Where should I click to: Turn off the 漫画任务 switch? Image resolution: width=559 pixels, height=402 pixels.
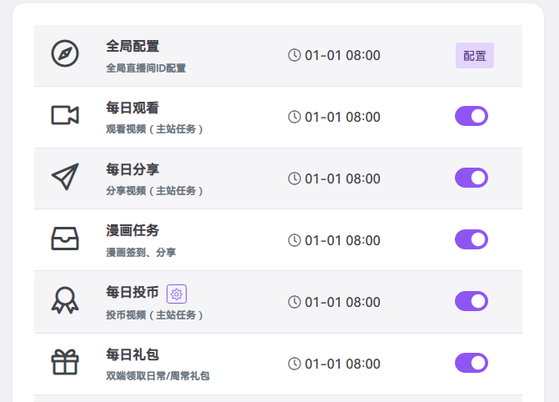coord(472,240)
